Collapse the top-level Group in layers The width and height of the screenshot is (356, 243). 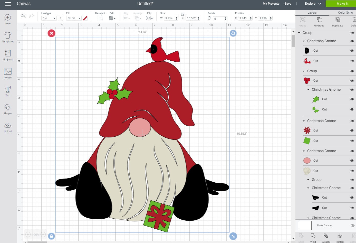click(299, 33)
